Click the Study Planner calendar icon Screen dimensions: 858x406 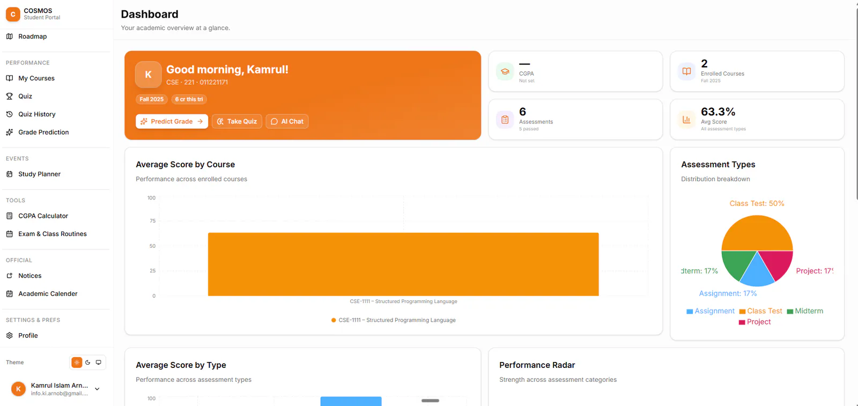point(9,174)
